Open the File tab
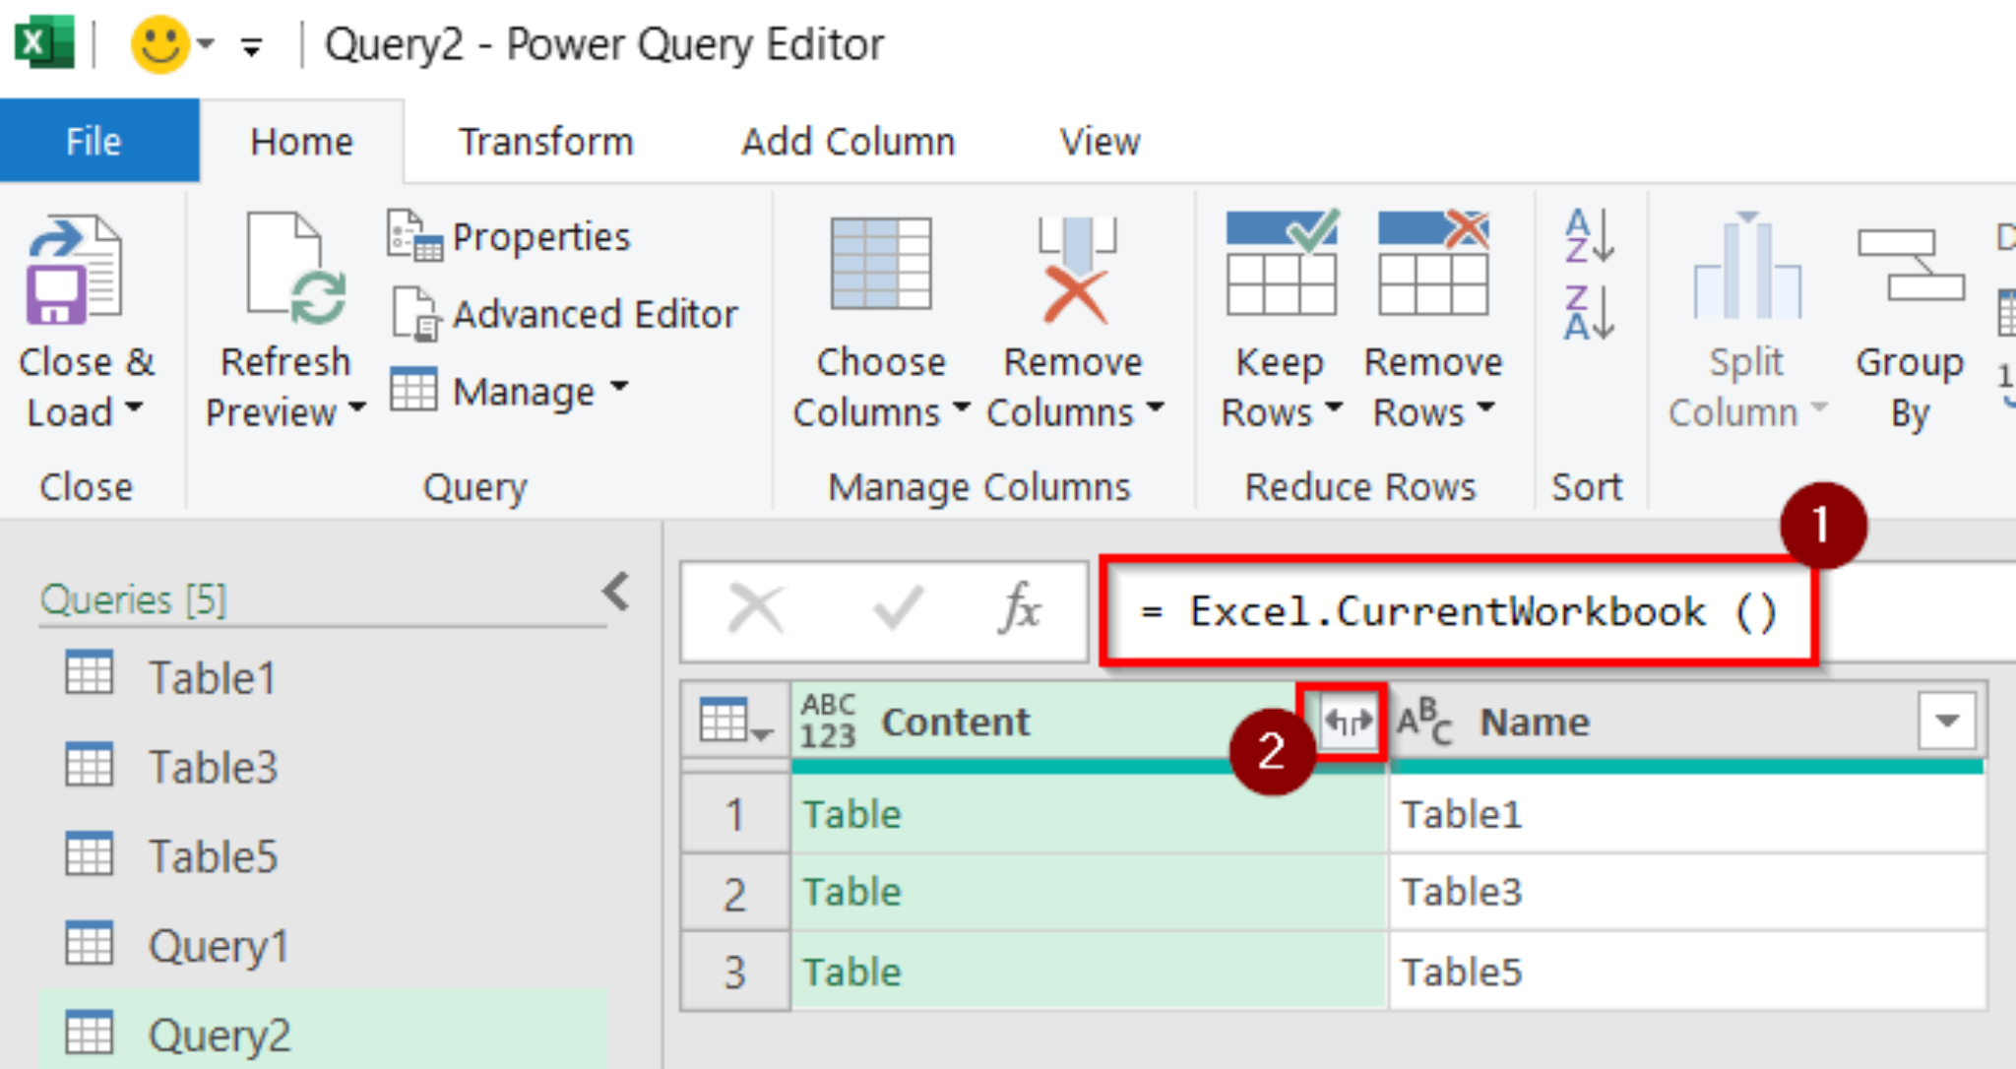The height and width of the screenshot is (1069, 2016). point(99,141)
